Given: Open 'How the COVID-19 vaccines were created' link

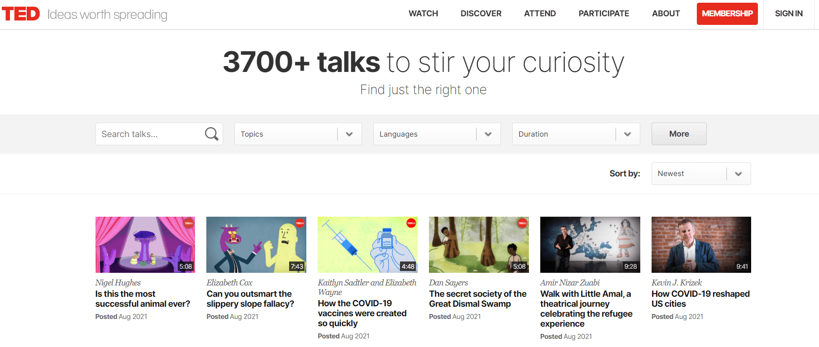Looking at the screenshot, I should point(362,313).
